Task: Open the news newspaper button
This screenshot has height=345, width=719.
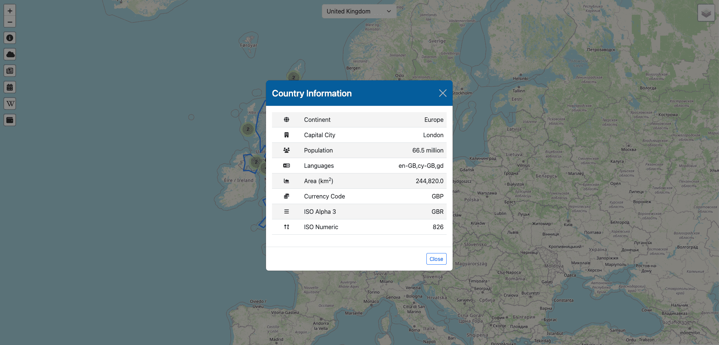Action: point(10,71)
